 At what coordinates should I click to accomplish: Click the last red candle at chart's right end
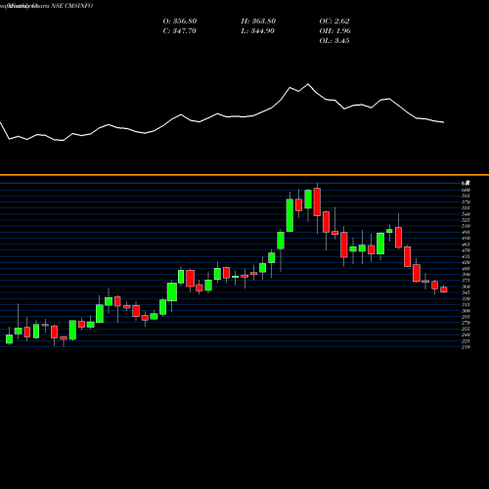coord(444,289)
